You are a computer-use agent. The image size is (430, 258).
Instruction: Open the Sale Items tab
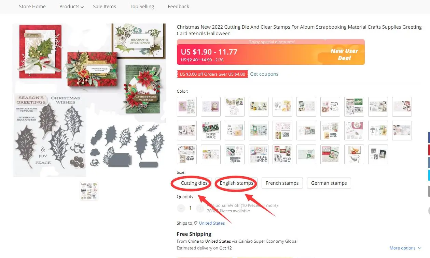105,6
